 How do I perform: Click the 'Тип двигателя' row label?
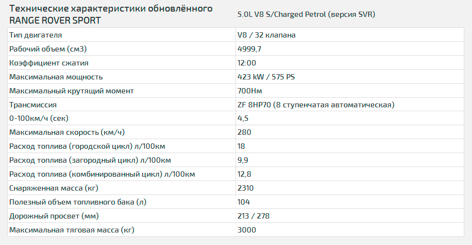click(36, 35)
